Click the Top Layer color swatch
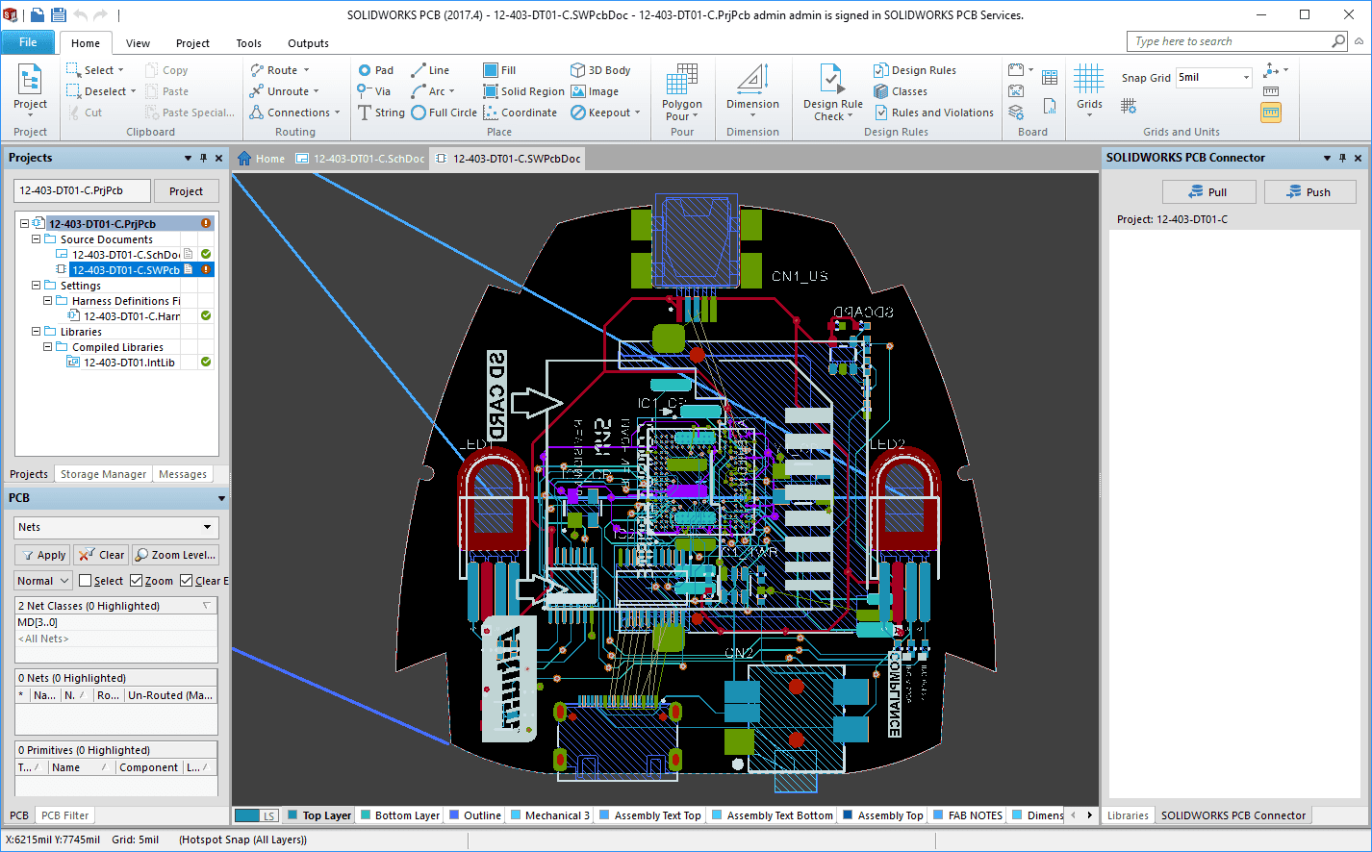 coord(293,815)
